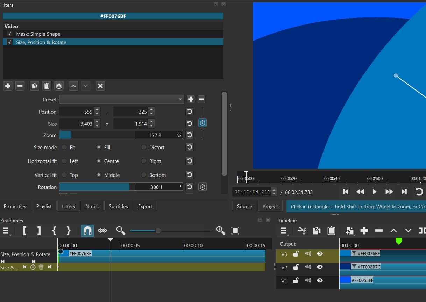Select Left horizontal fit option

[64, 161]
